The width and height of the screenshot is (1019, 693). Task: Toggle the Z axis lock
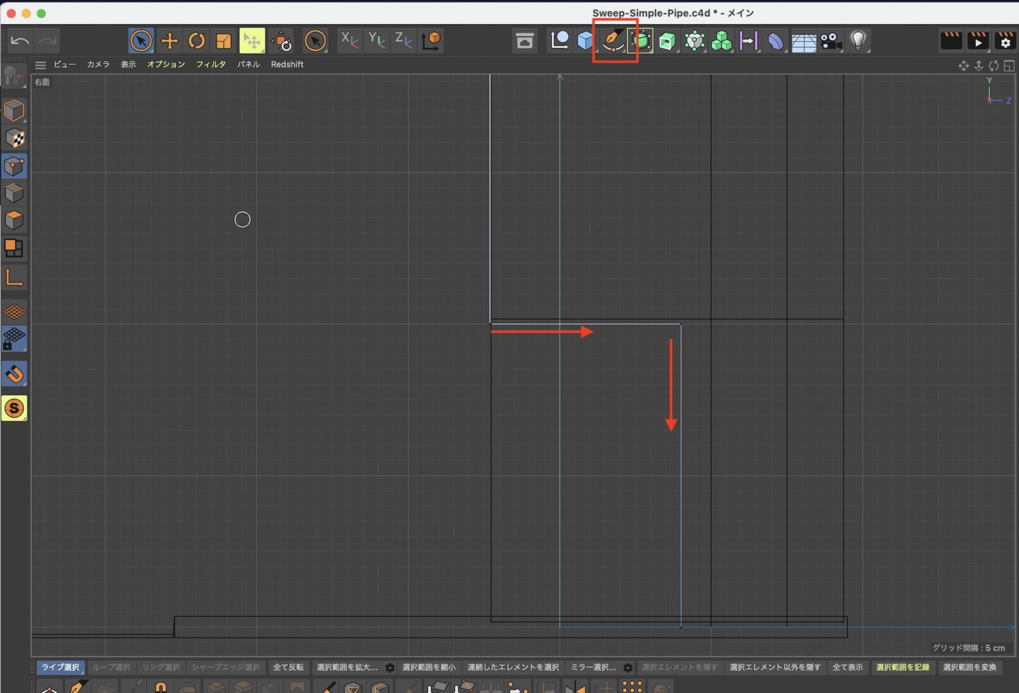pyautogui.click(x=403, y=40)
